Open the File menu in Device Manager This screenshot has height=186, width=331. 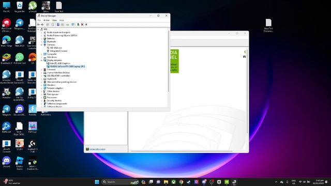(x=39, y=20)
